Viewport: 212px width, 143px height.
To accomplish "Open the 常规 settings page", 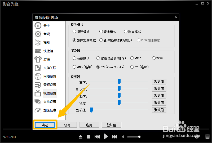I will [47, 34].
